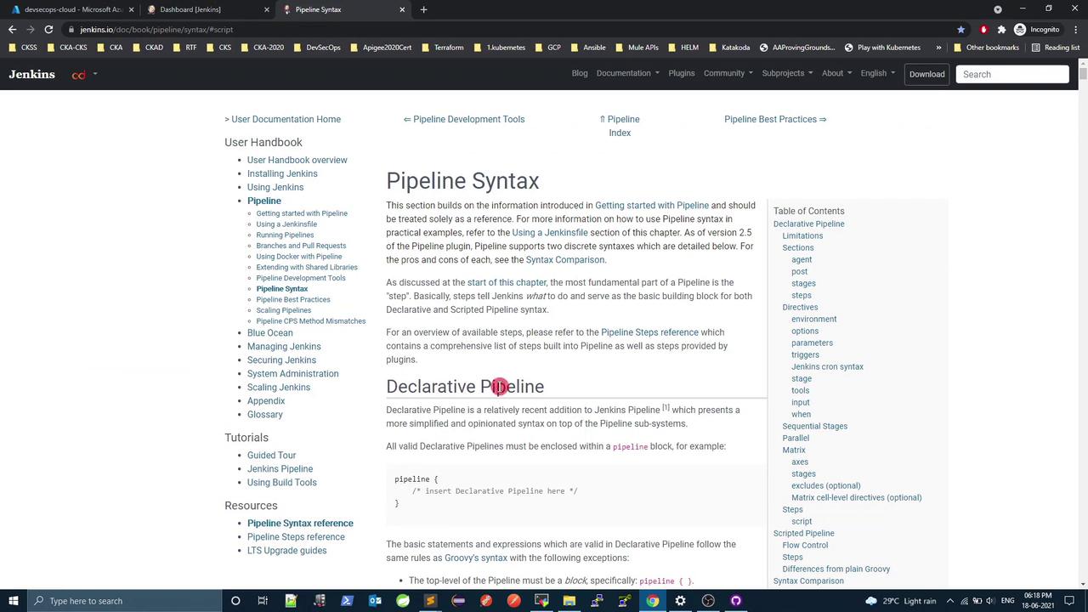Open the Groovy's syntax link

[x=476, y=558]
